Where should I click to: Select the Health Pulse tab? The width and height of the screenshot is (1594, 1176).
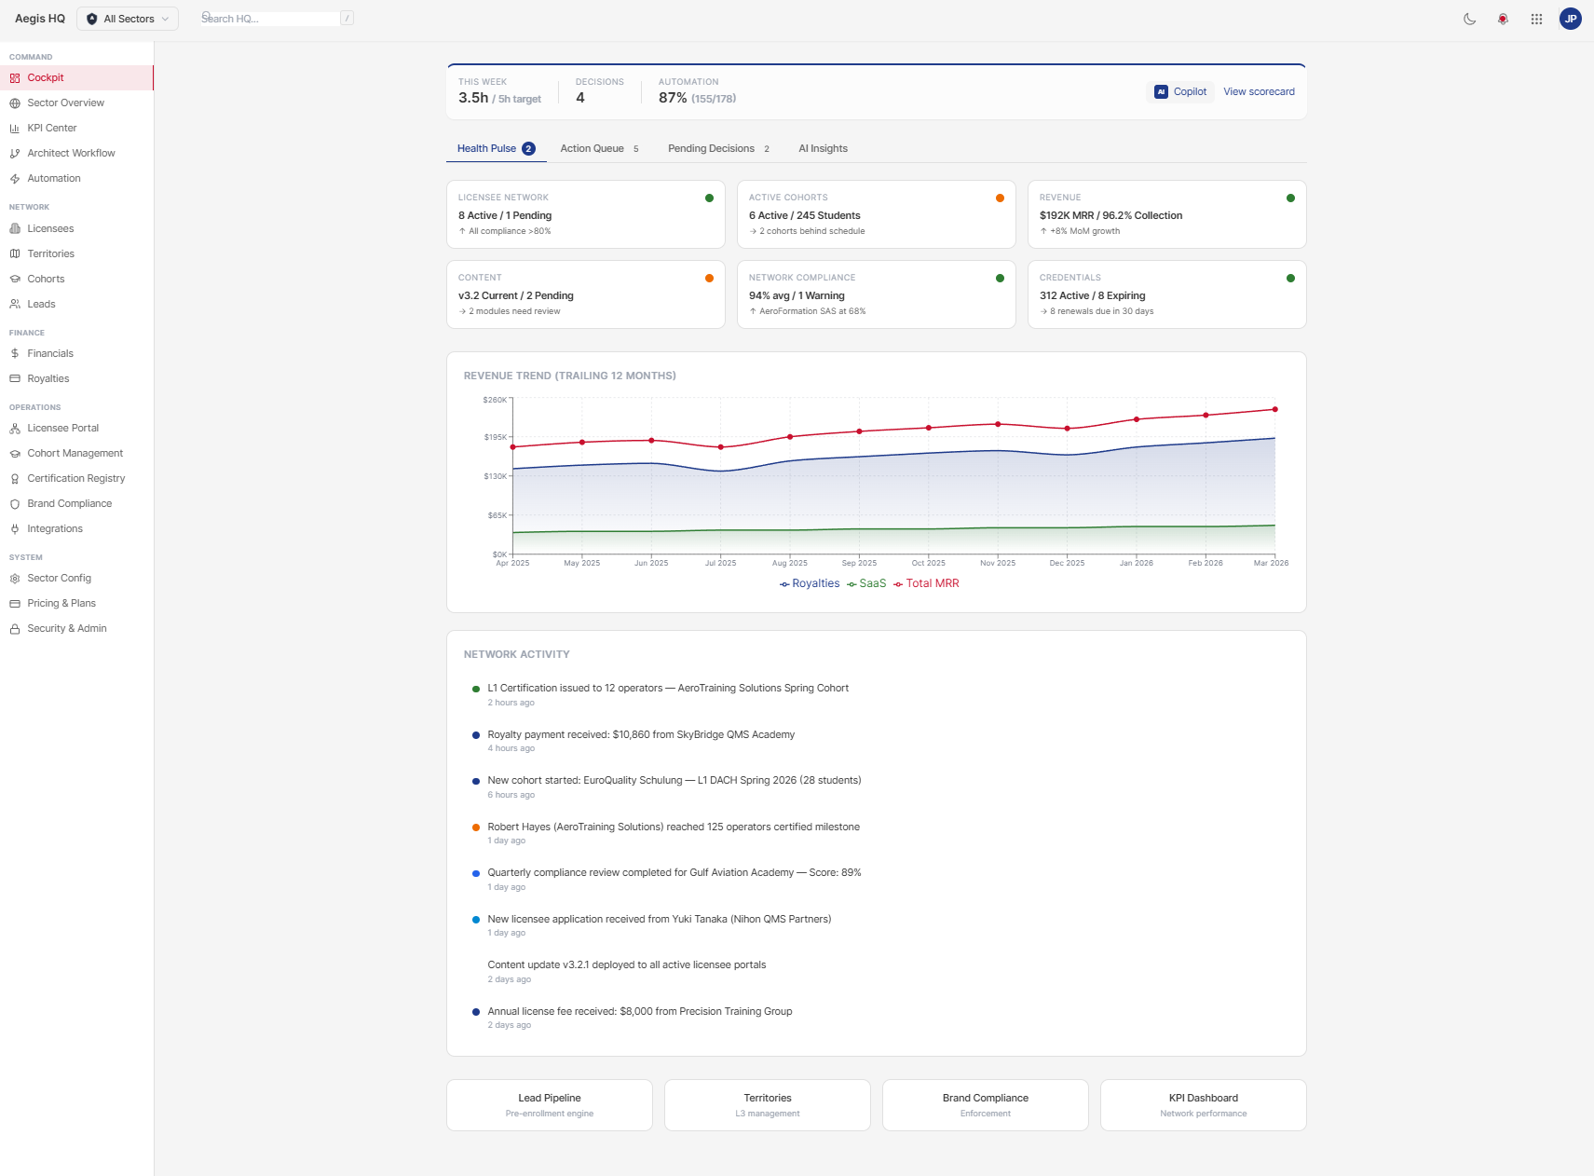(x=496, y=149)
